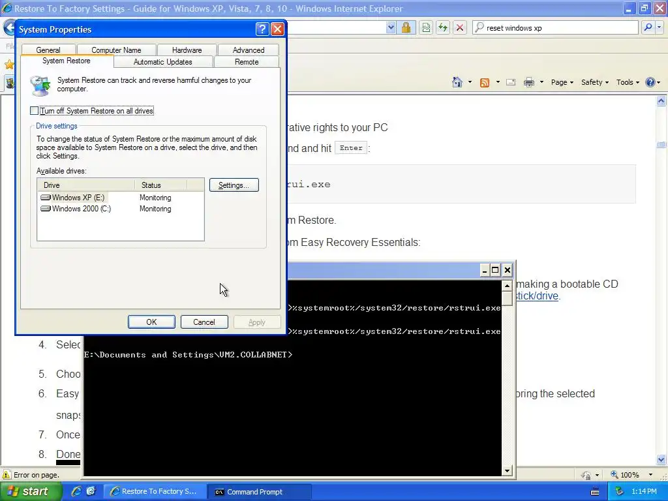
Task: Click the red stop X icon in IE
Action: 460,27
